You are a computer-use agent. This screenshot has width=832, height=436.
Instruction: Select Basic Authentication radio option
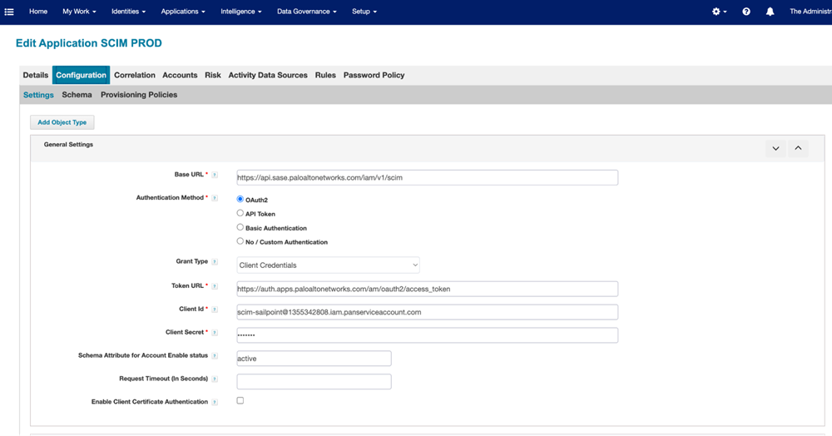240,227
